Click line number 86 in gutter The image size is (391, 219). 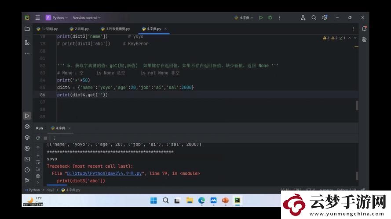[43, 95]
